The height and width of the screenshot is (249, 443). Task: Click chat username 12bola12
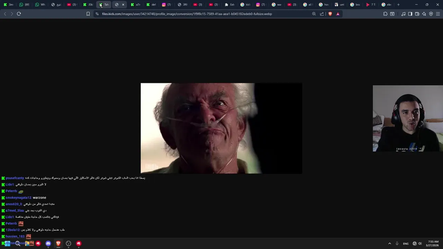pyautogui.click(x=12, y=230)
